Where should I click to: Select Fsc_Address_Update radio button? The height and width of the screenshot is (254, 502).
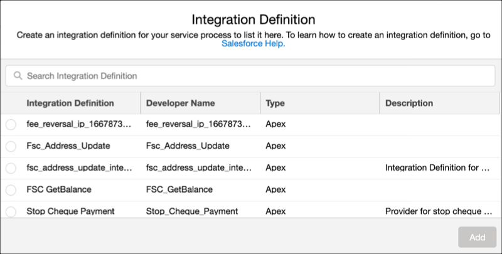[x=11, y=146]
